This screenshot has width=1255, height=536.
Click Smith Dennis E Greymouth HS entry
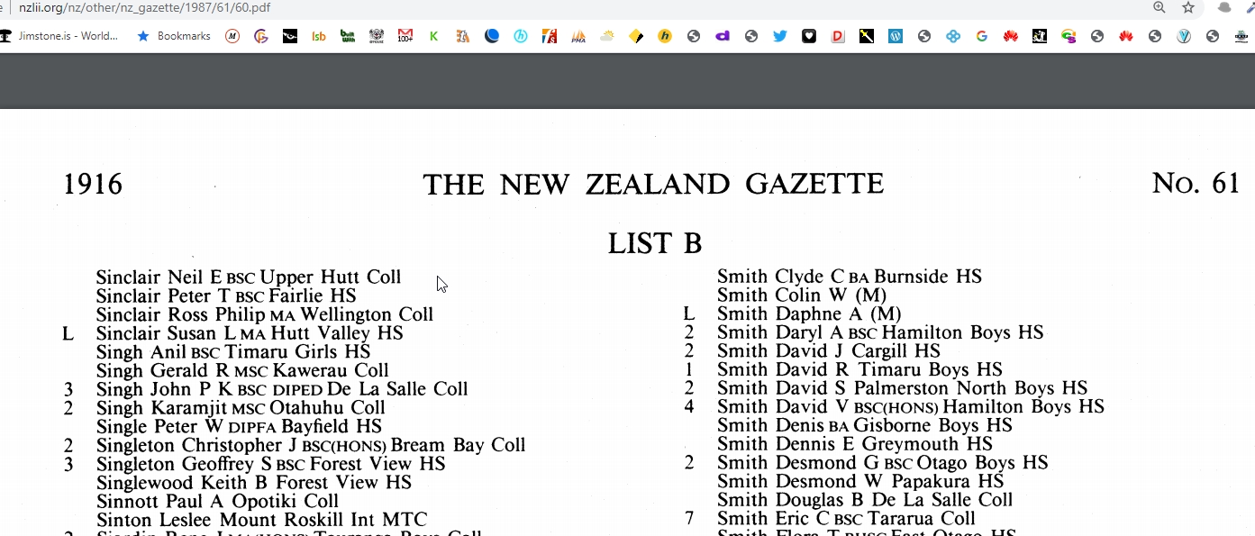click(855, 444)
